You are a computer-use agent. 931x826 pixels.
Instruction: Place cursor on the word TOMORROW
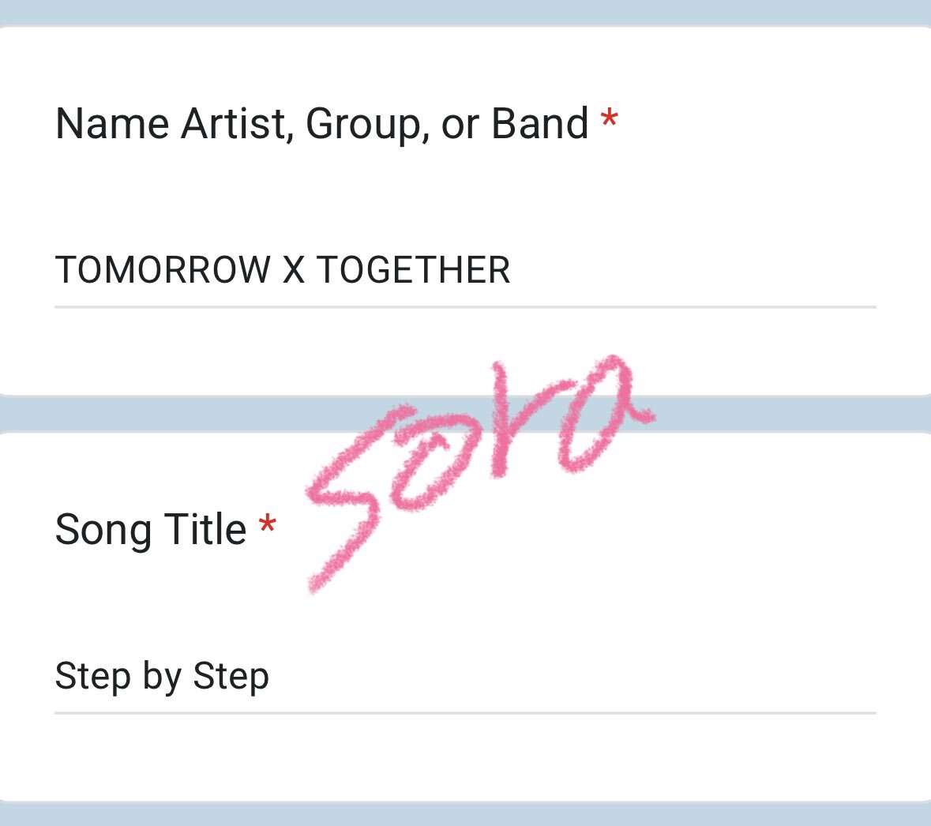163,270
